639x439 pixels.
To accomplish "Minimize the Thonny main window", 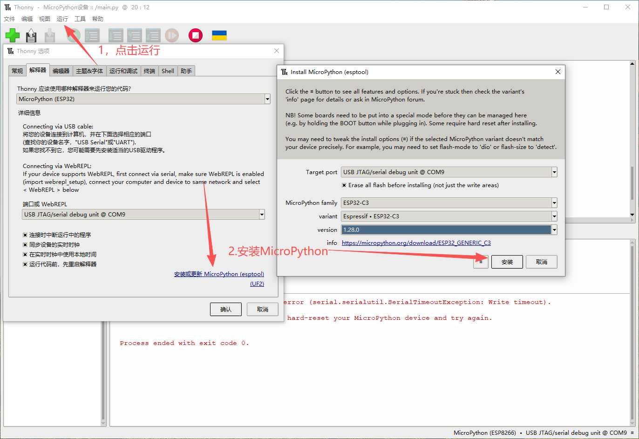I will click(585, 7).
